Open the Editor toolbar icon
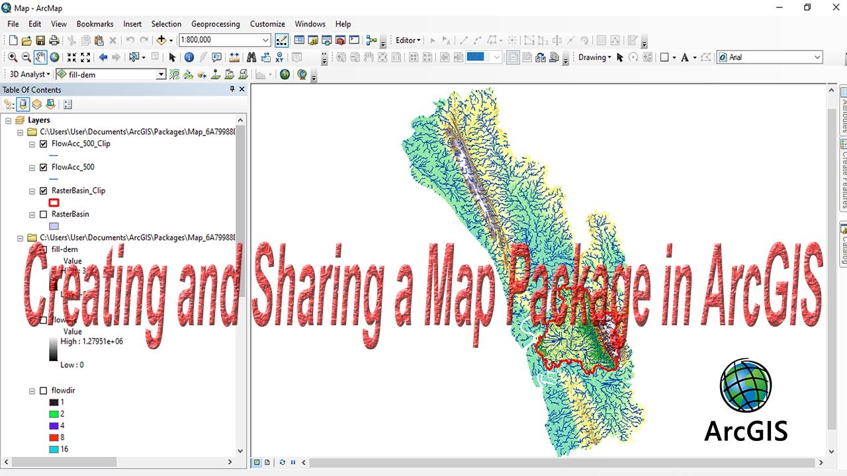 (281, 40)
